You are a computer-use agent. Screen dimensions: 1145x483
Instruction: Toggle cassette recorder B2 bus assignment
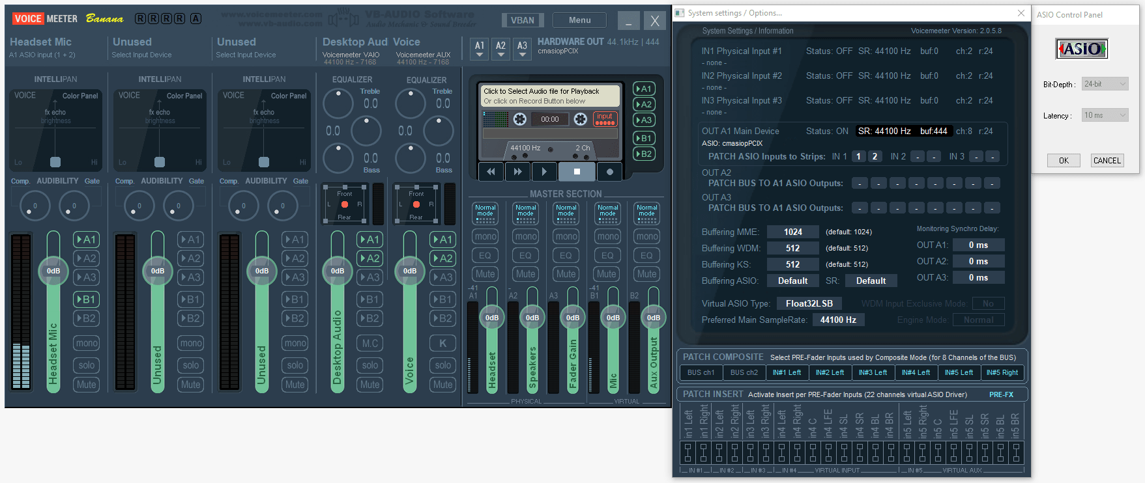coord(644,154)
